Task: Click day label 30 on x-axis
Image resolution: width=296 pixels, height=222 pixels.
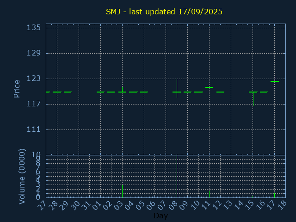Action: tap(74, 205)
